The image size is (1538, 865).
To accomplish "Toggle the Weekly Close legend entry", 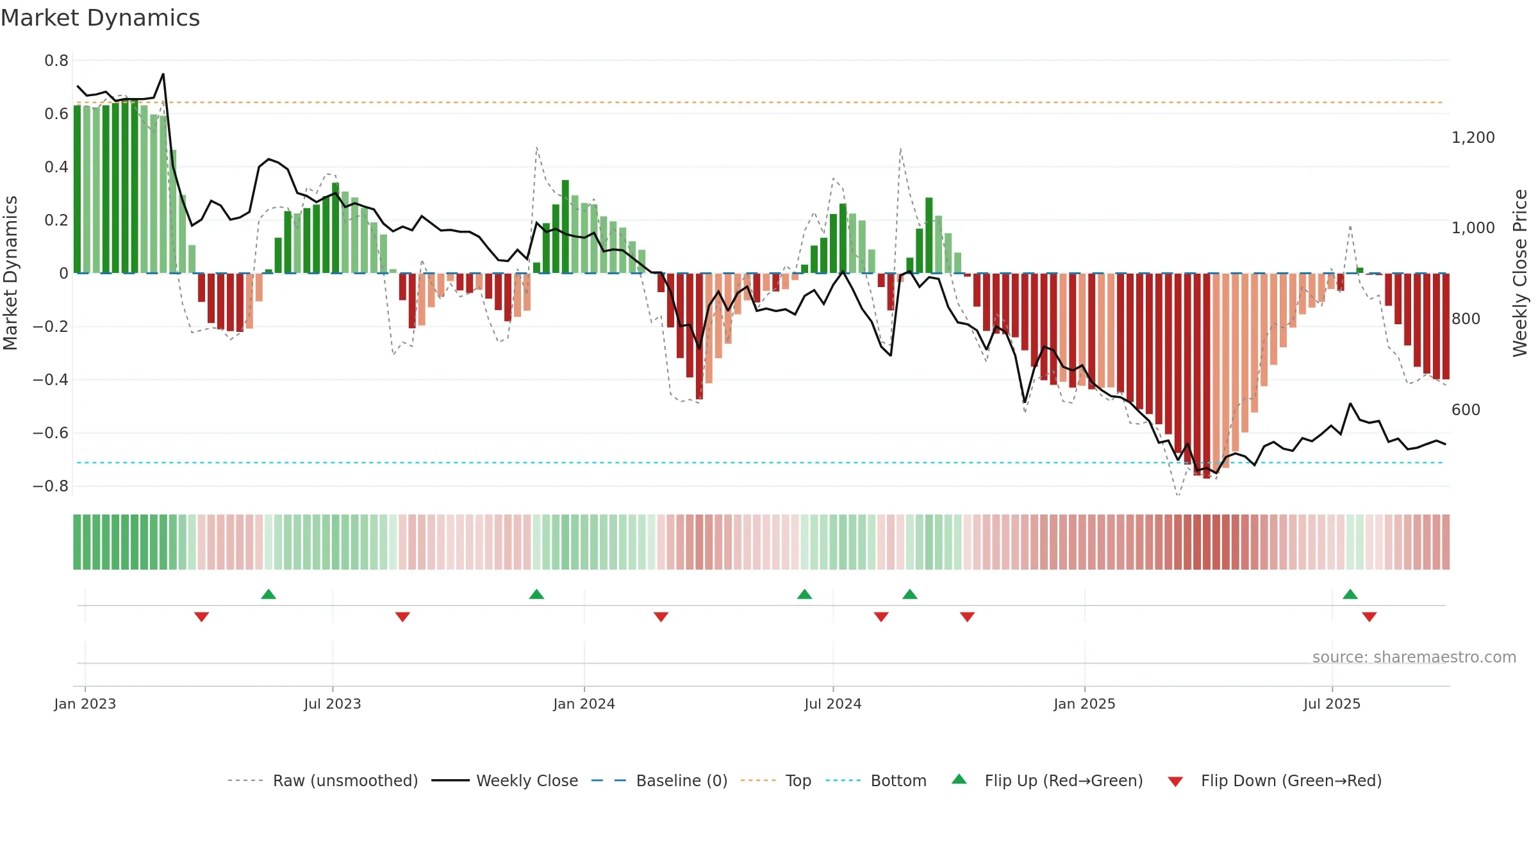I will [505, 780].
